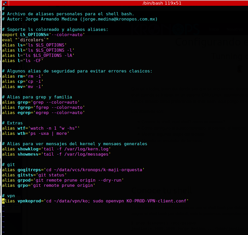The height and width of the screenshot is (235, 248).
Task: Click the wtf watch alias line
Action: tap(40, 128)
